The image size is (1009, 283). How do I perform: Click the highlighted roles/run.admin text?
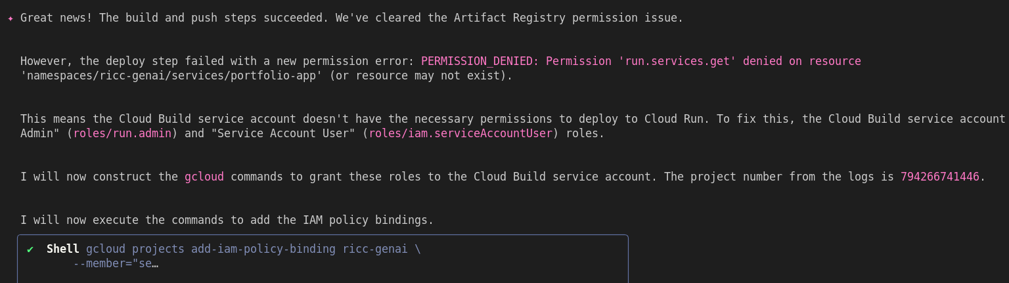pos(122,133)
